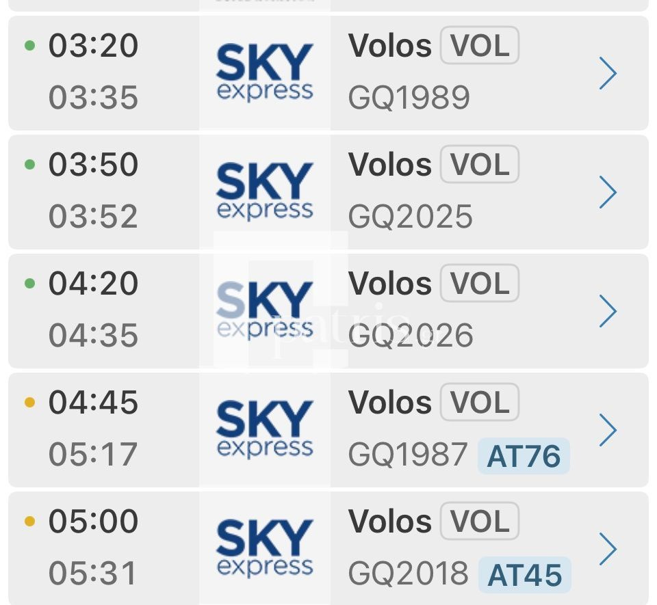Select VOL airport code on 03:50 flight

pyautogui.click(x=480, y=165)
